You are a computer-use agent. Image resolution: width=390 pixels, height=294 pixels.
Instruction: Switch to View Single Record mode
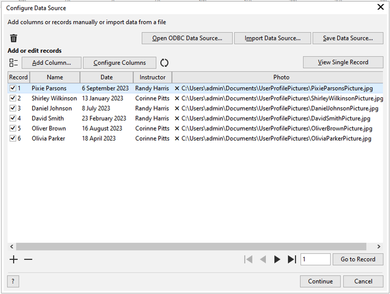tap(343, 62)
